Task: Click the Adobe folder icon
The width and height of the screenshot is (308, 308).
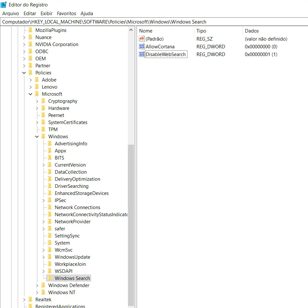Action: (37, 80)
